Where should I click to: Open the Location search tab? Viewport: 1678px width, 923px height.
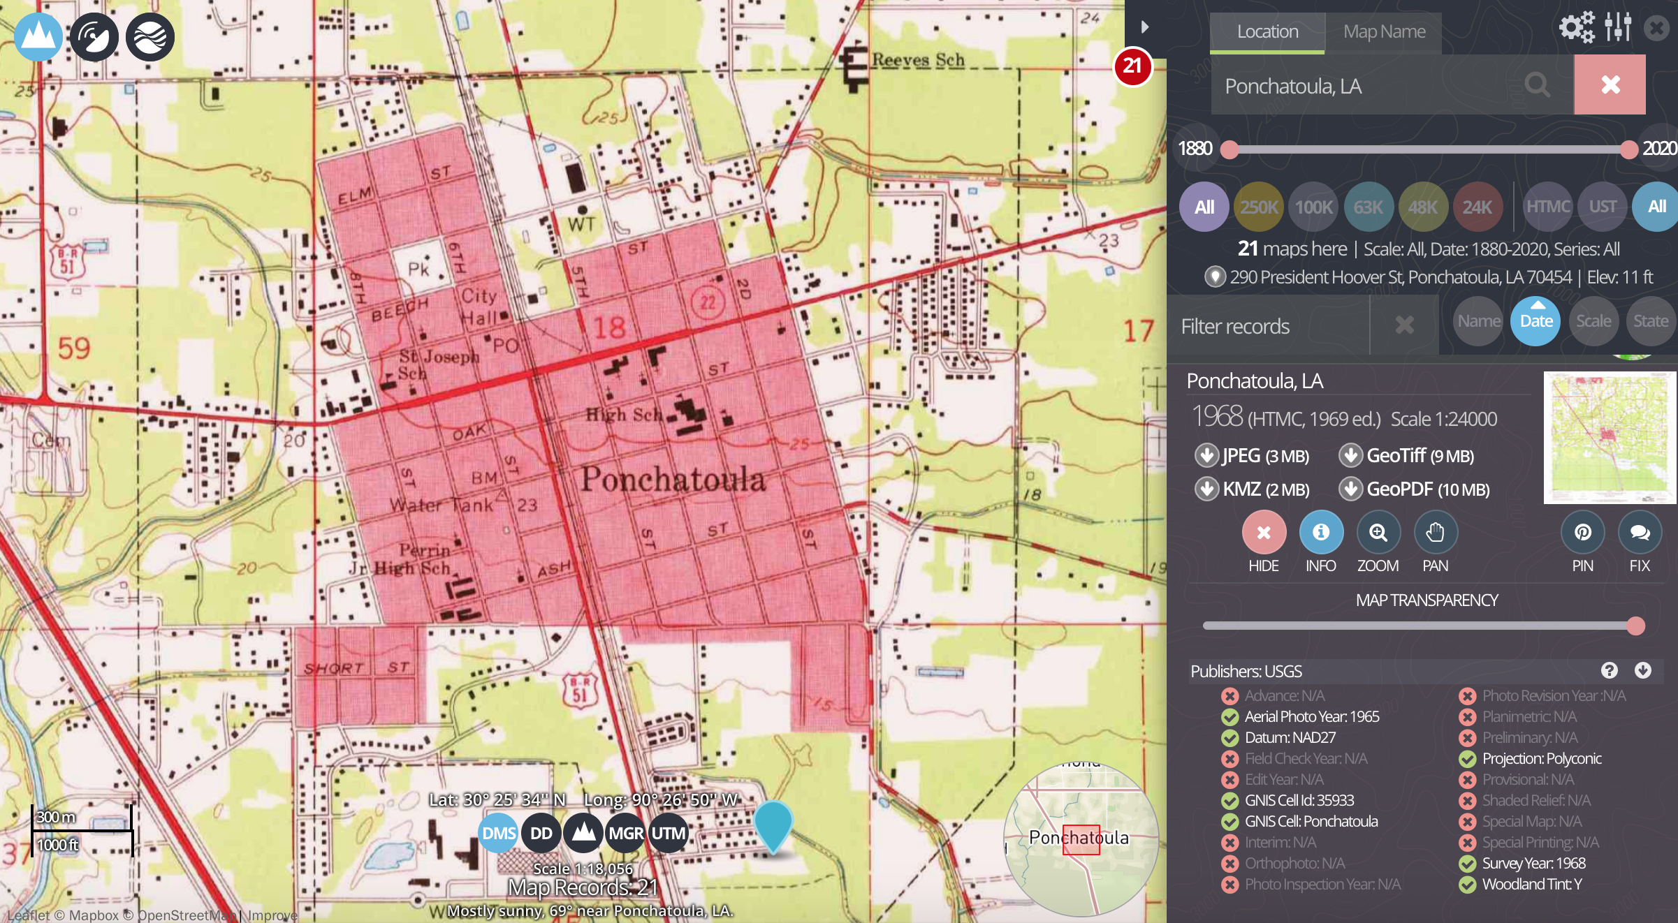pos(1267,31)
